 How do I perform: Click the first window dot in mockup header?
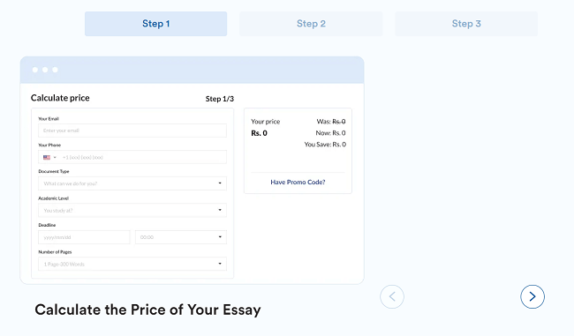(x=35, y=70)
